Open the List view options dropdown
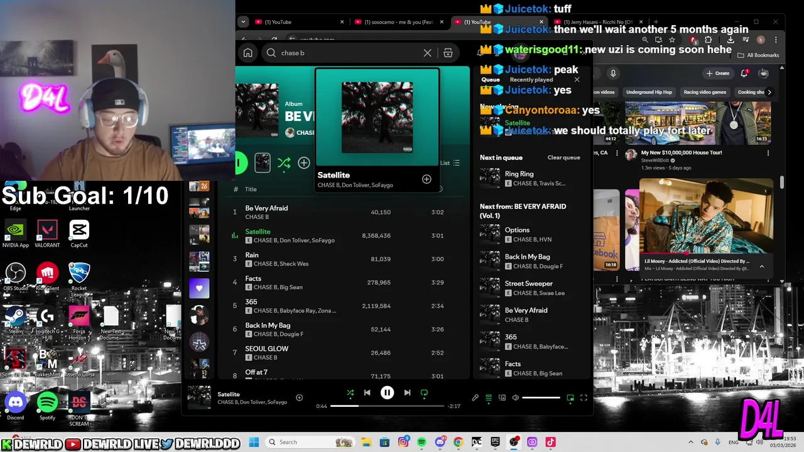The image size is (804, 452). coord(450,163)
